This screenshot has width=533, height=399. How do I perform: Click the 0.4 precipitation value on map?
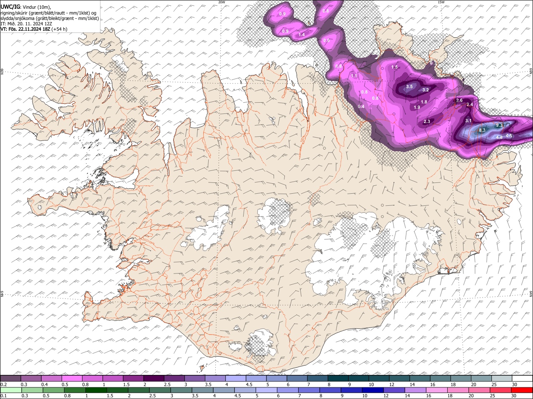coord(361,107)
